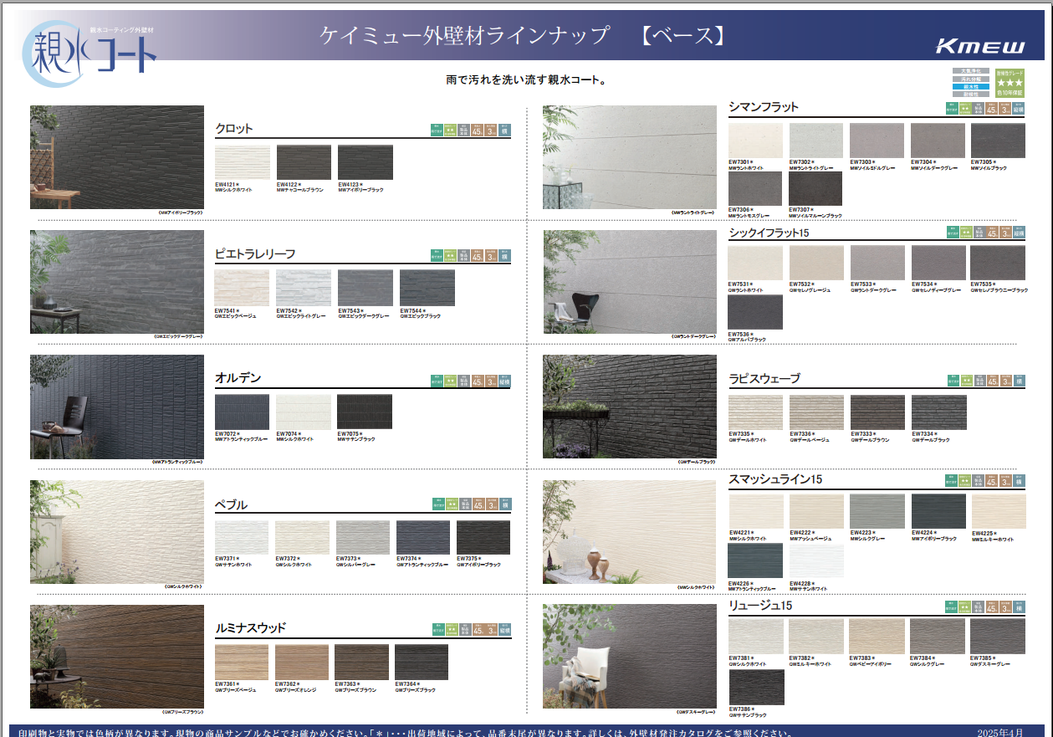Viewport: 1053px width, 737px height.
Task: Select the EW7362 orange wood swatch
Action: (302, 662)
